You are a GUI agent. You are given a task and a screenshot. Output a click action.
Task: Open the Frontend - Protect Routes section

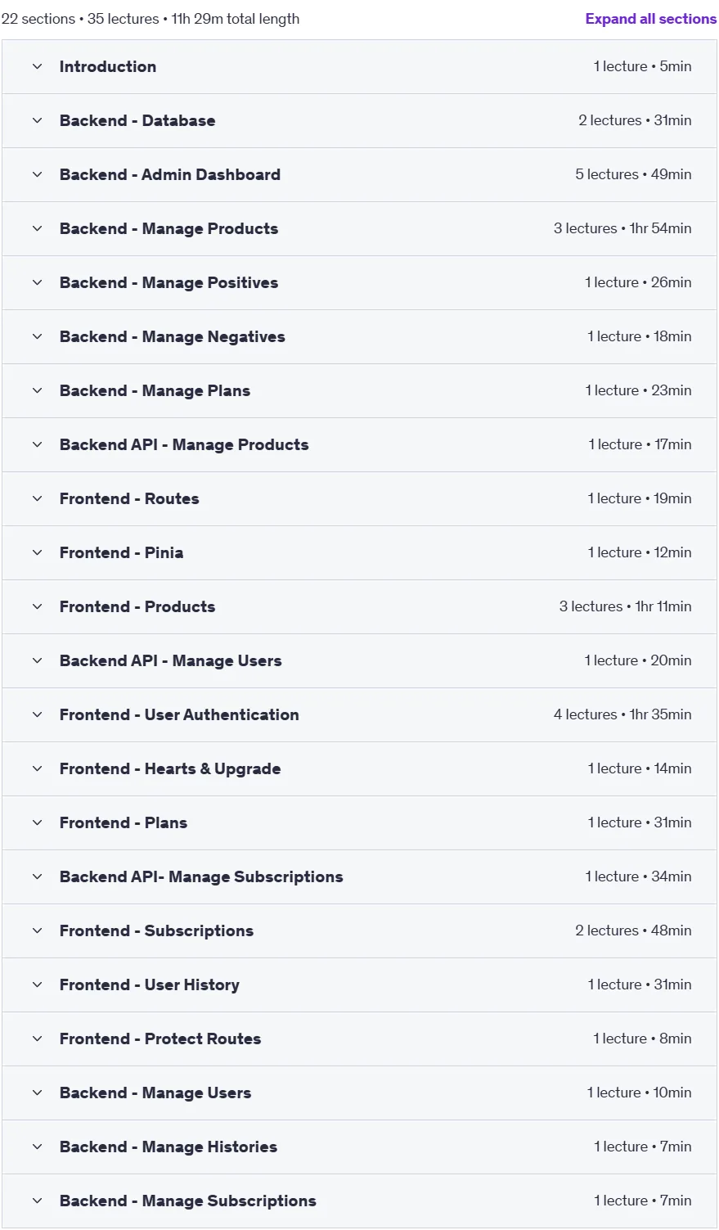click(x=359, y=1039)
